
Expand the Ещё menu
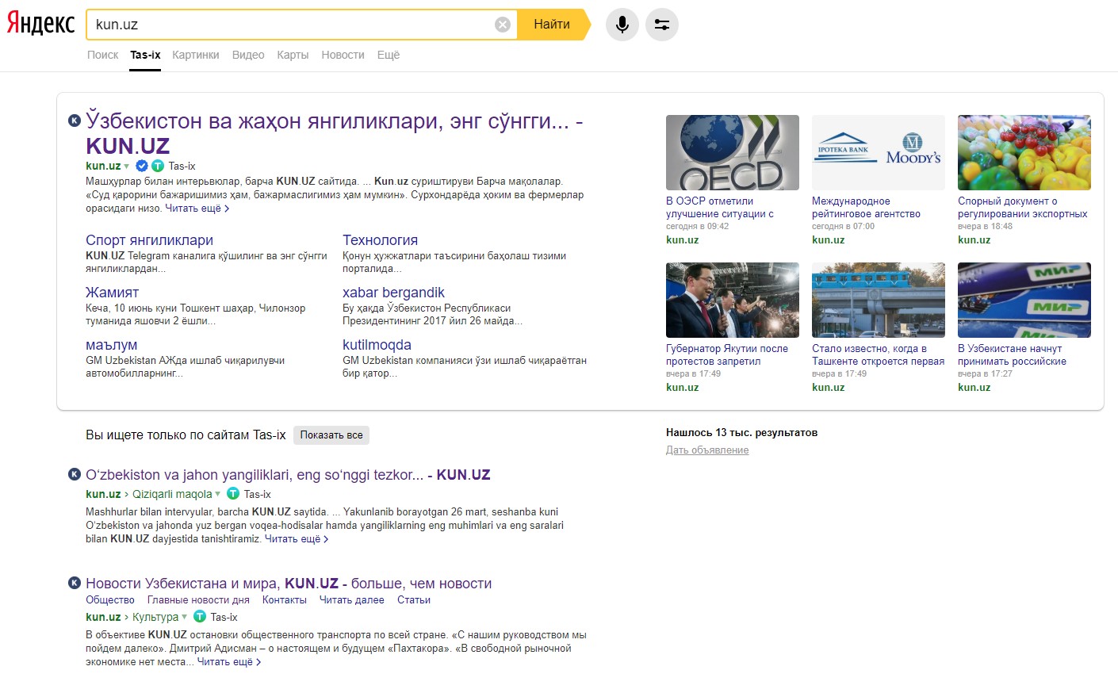click(389, 55)
